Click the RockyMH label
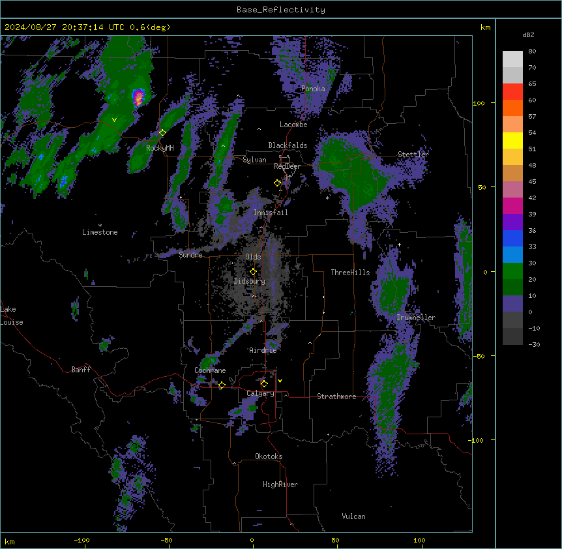 pos(160,148)
